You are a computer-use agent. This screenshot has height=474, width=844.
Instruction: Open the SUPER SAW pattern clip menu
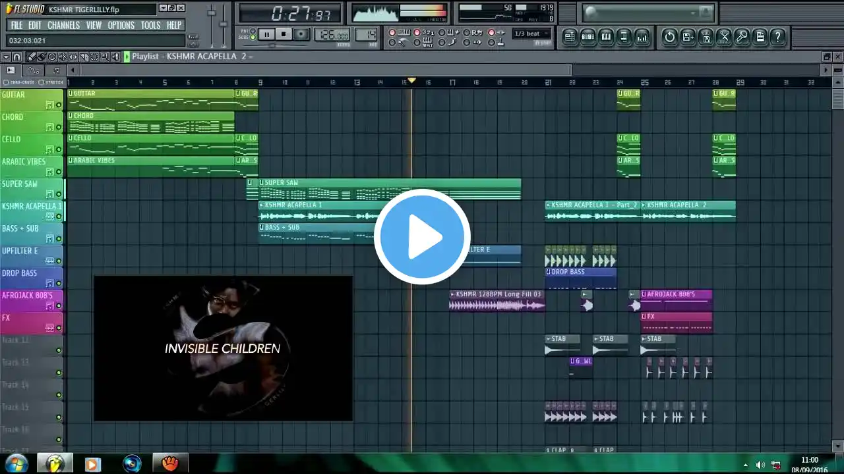coord(262,182)
